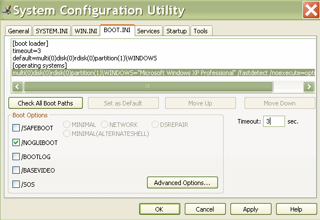The width and height of the screenshot is (320, 220).
Task: Uncheck the /NOGUIBOOT option
Action: (16, 142)
